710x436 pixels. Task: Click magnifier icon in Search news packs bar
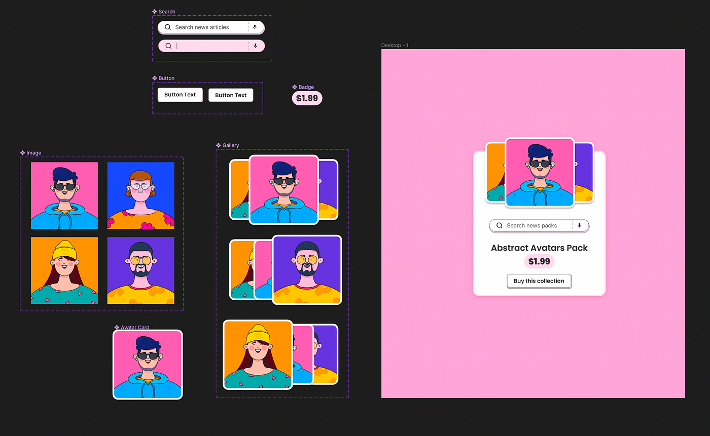(500, 226)
